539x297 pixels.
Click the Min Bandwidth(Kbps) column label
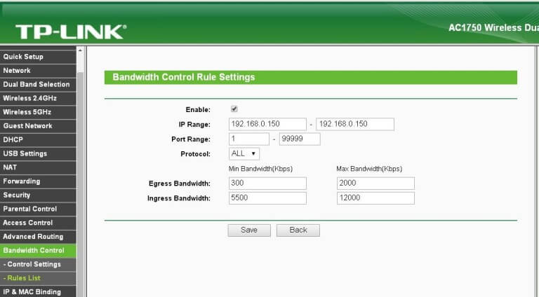click(260, 169)
